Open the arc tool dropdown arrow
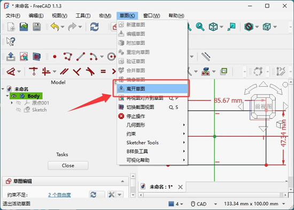294x210 pixels. point(102,57)
